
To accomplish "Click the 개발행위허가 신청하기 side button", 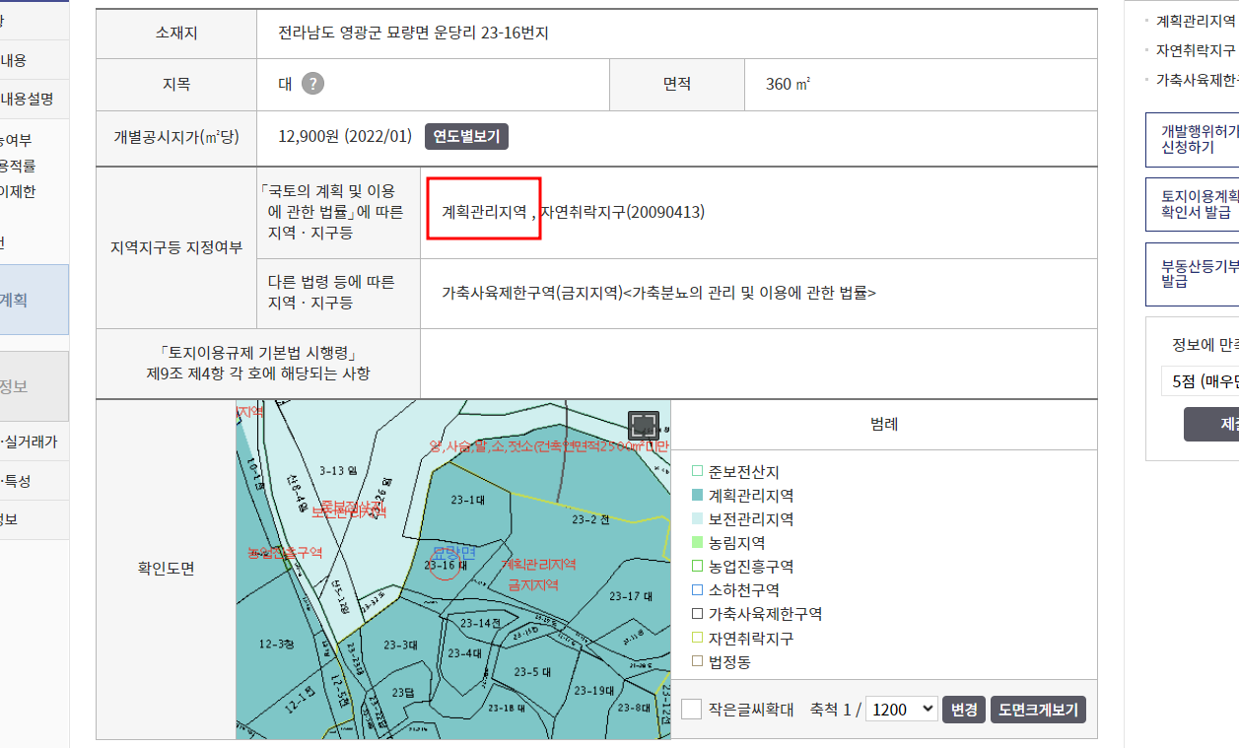I will point(1192,140).
